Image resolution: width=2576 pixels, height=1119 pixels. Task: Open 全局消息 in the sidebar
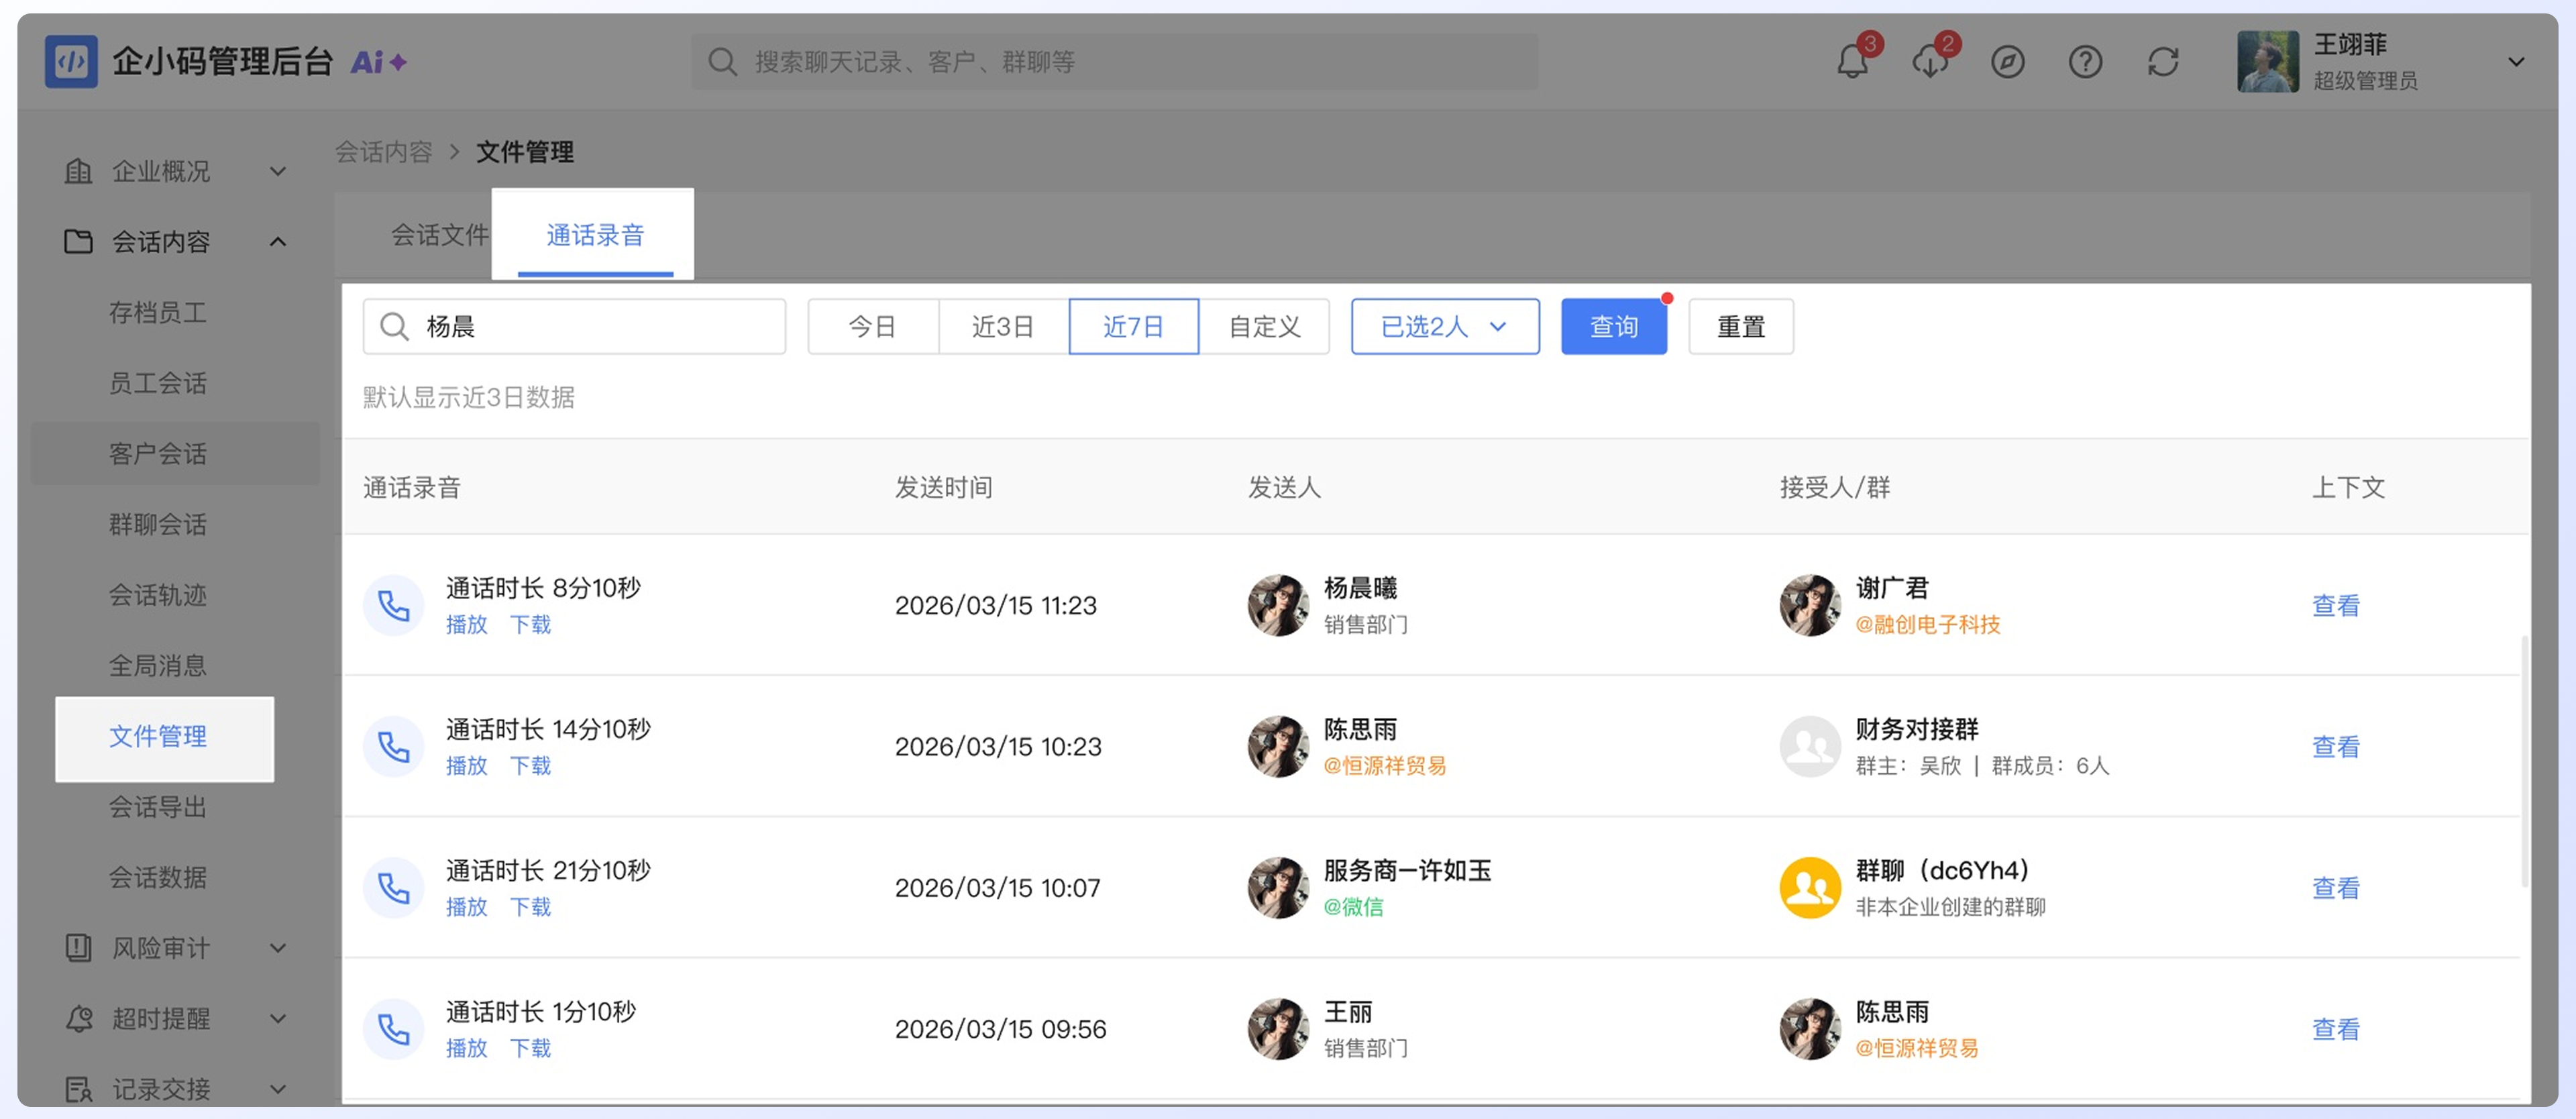point(158,666)
